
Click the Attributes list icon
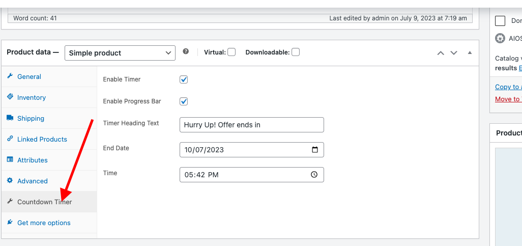coord(10,159)
